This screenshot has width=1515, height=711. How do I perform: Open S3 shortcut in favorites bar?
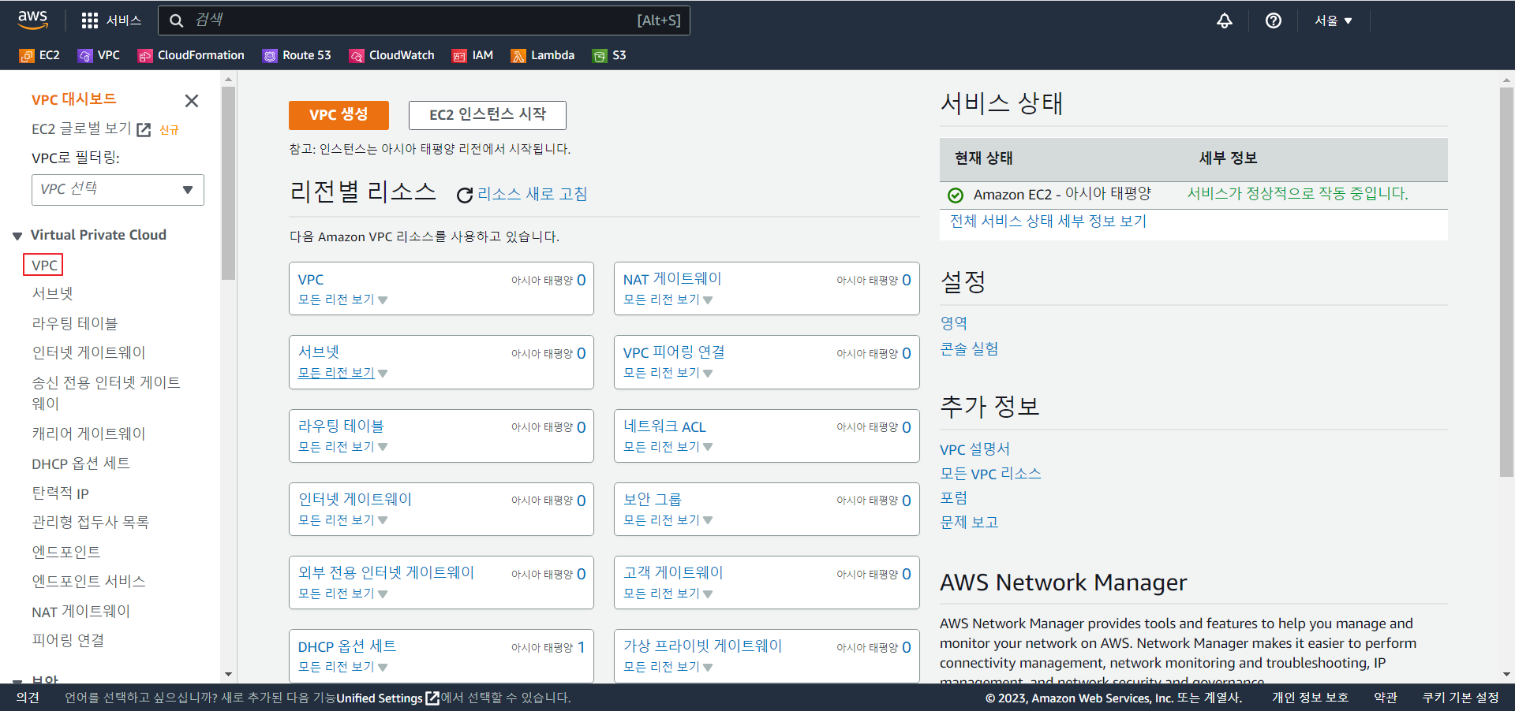coord(609,55)
